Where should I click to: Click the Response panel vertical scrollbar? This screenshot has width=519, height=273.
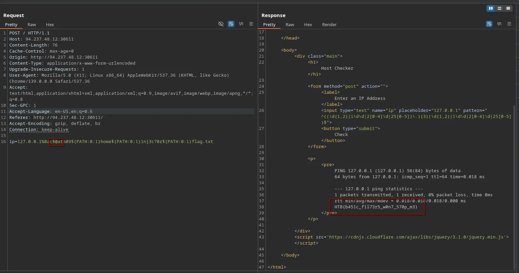[514, 188]
